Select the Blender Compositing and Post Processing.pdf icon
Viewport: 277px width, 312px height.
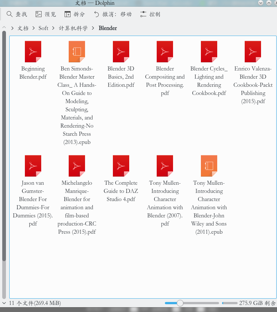coord(165,52)
